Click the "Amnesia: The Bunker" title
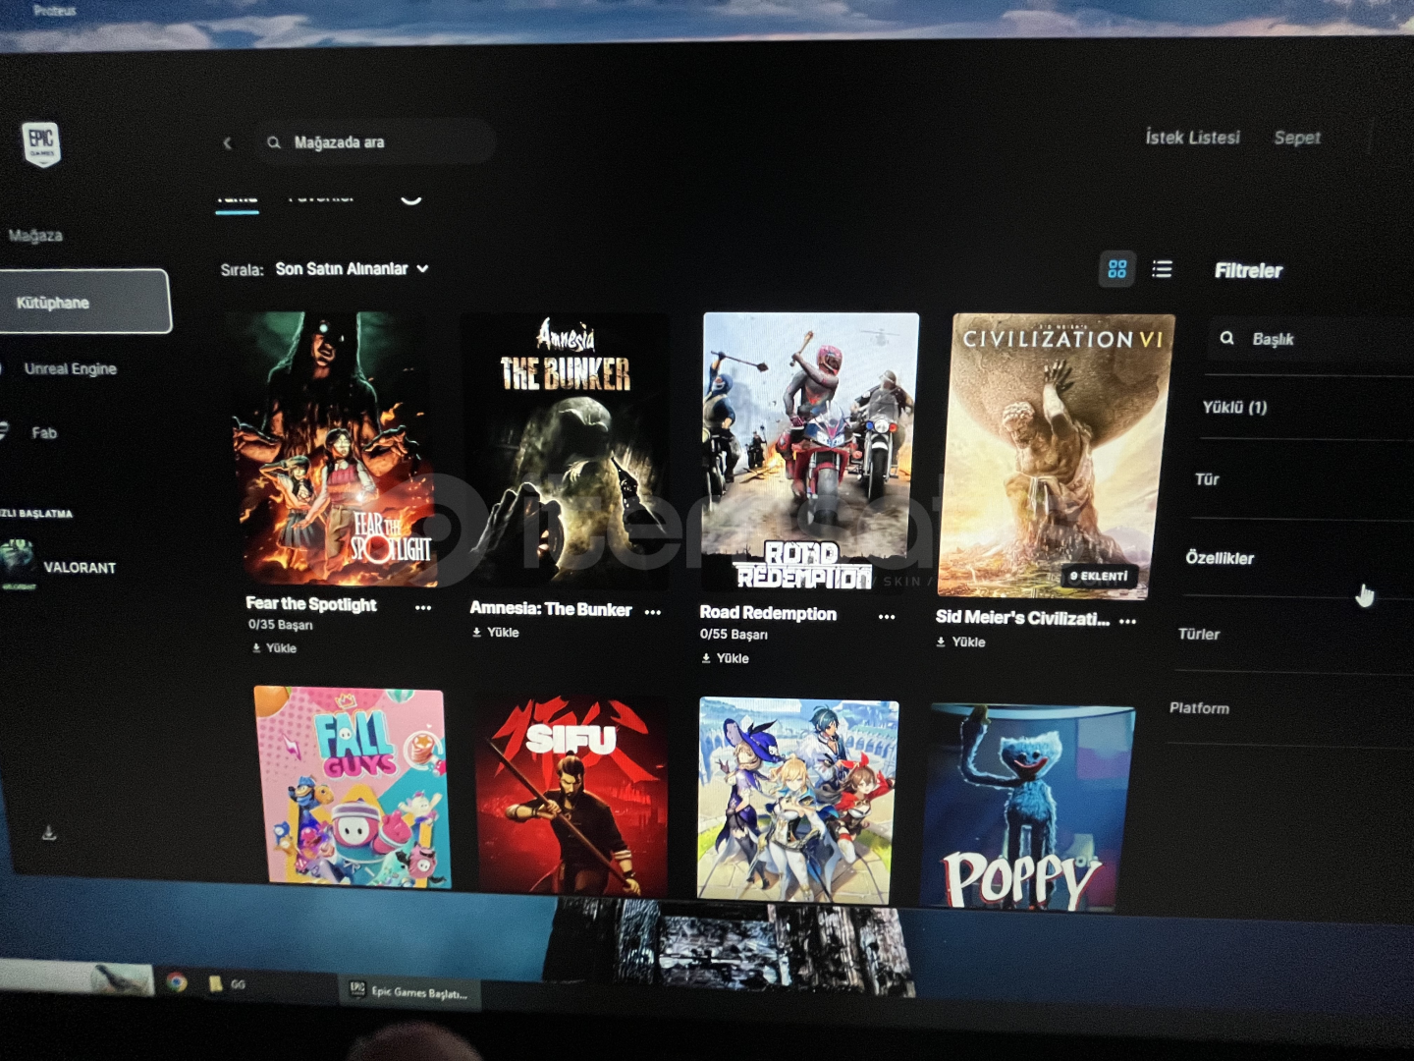Image resolution: width=1414 pixels, height=1061 pixels. 551,609
